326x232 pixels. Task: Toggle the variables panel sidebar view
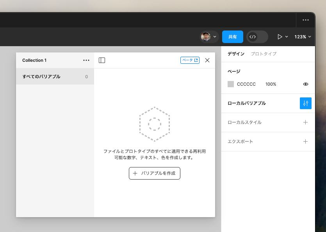[102, 60]
